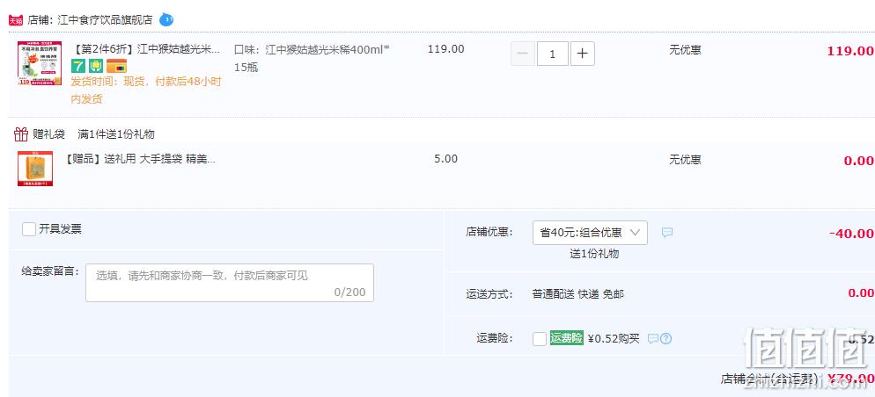The height and width of the screenshot is (397, 875).
Task: Tick the 运费险 shipping insurance checkbox
Action: click(x=540, y=338)
